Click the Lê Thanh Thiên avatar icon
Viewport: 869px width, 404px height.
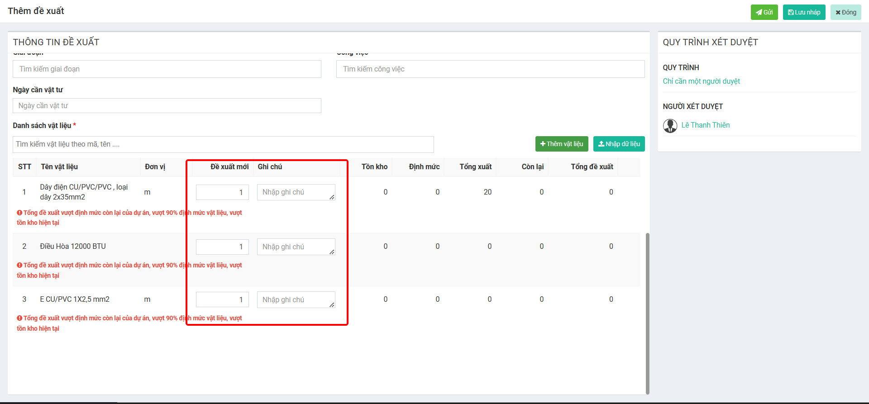tap(670, 126)
